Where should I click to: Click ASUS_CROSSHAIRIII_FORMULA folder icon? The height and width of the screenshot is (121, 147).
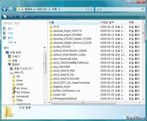(51, 63)
